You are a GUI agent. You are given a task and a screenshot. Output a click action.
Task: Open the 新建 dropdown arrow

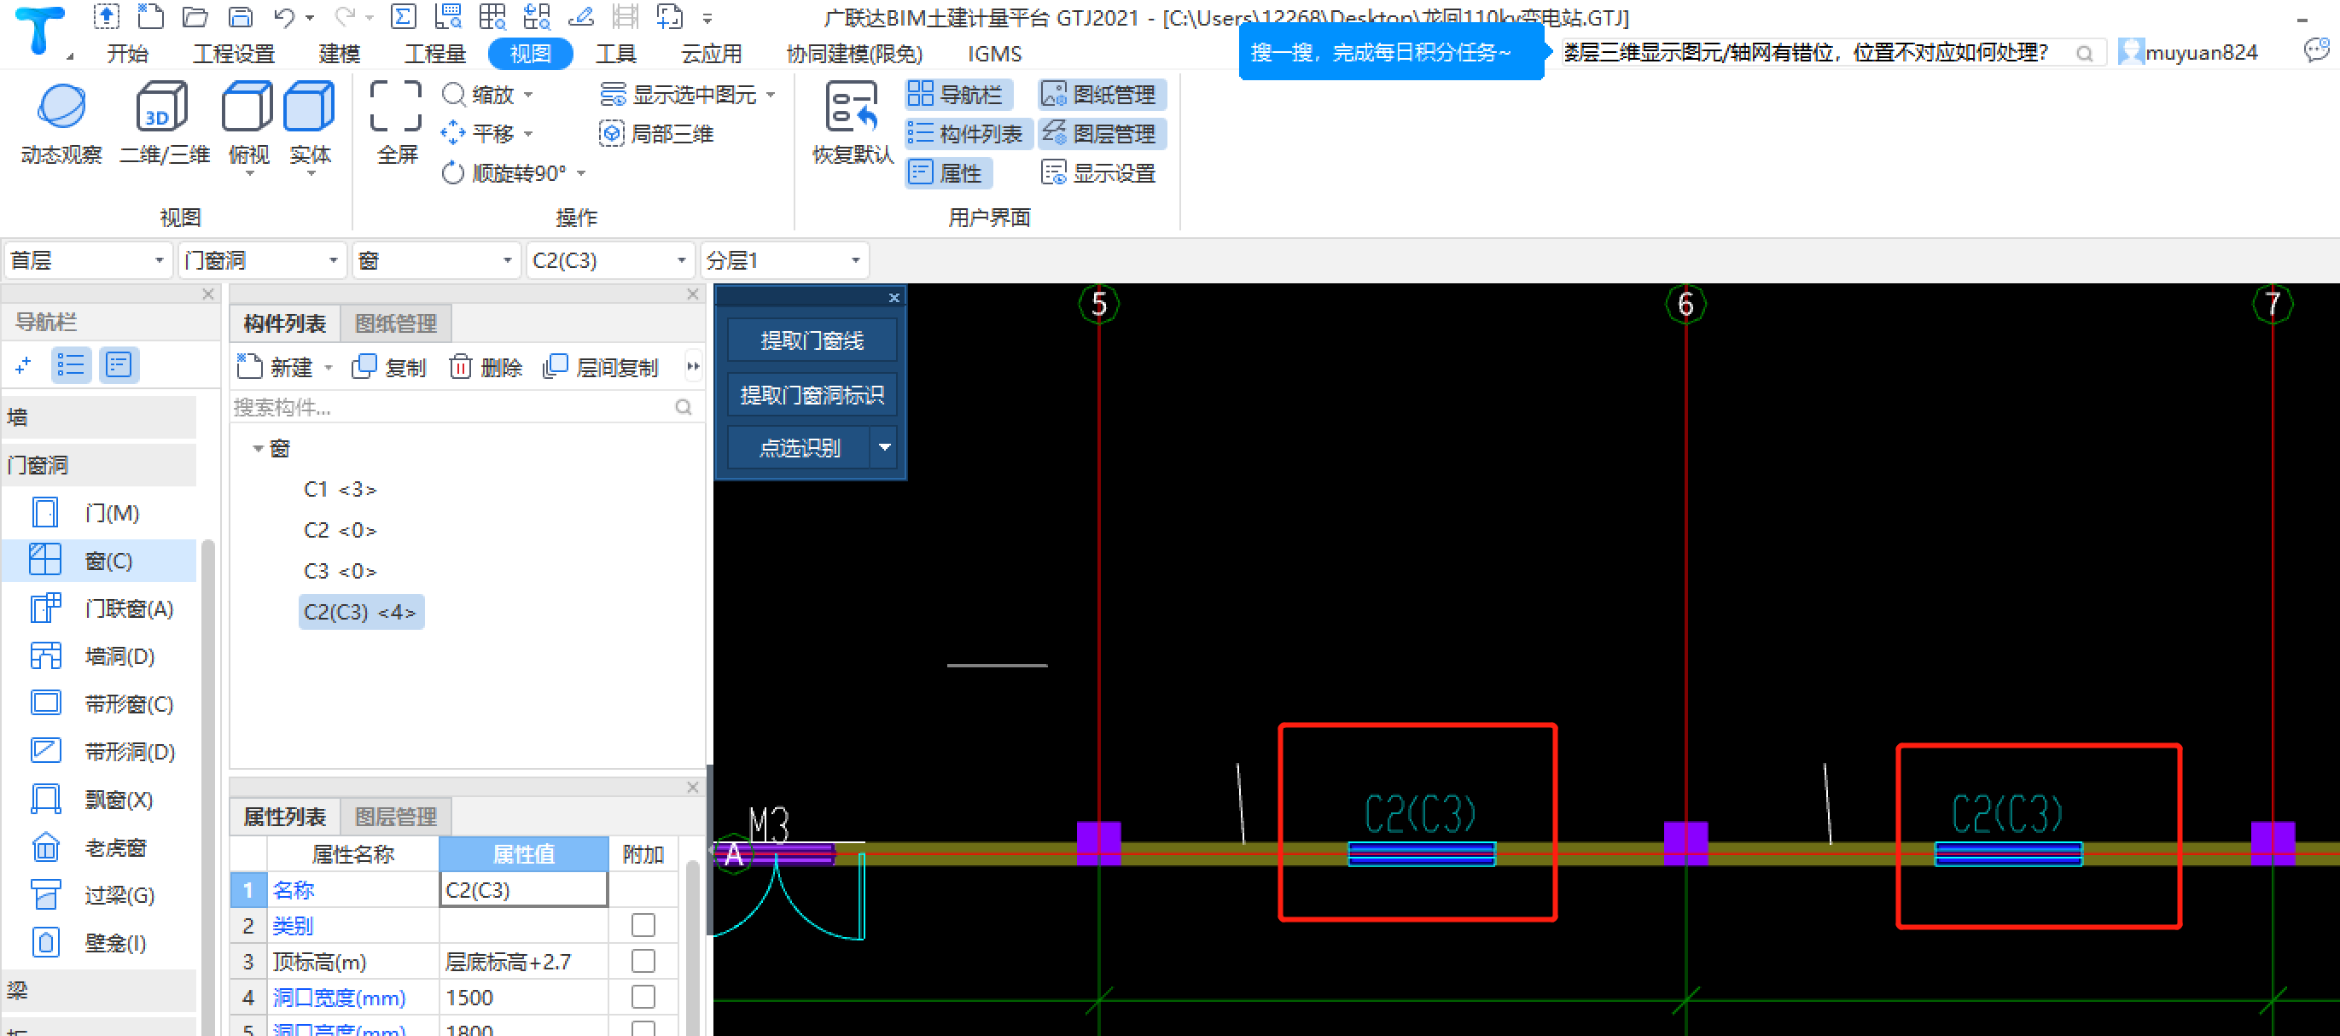point(329,368)
